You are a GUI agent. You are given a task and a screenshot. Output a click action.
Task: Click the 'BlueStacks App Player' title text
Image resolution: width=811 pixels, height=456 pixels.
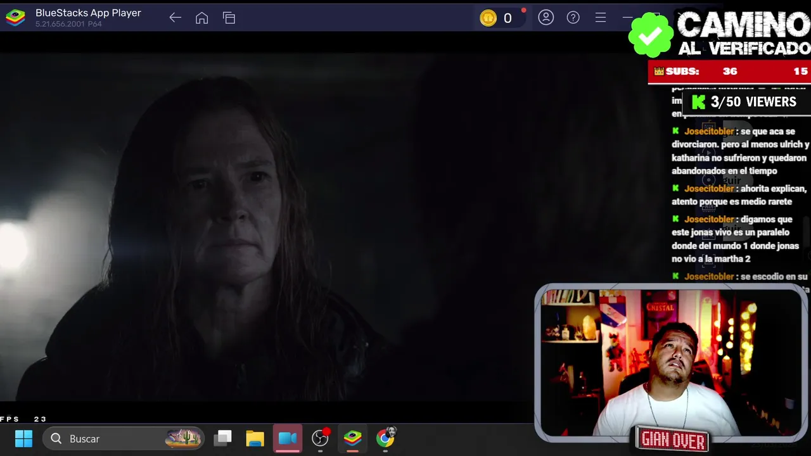coord(88,13)
